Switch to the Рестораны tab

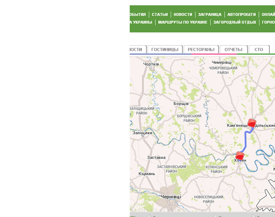point(201,50)
